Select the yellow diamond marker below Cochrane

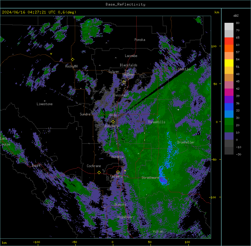(99, 172)
